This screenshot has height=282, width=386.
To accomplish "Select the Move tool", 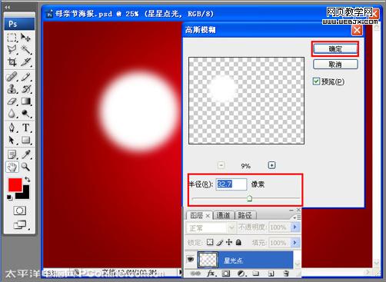I will (x=26, y=38).
